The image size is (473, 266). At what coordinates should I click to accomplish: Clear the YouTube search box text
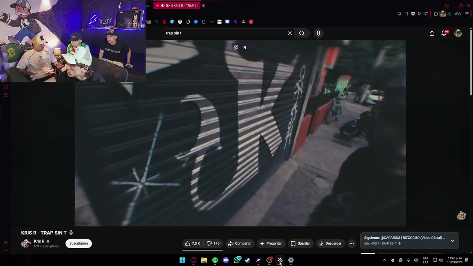point(290,33)
